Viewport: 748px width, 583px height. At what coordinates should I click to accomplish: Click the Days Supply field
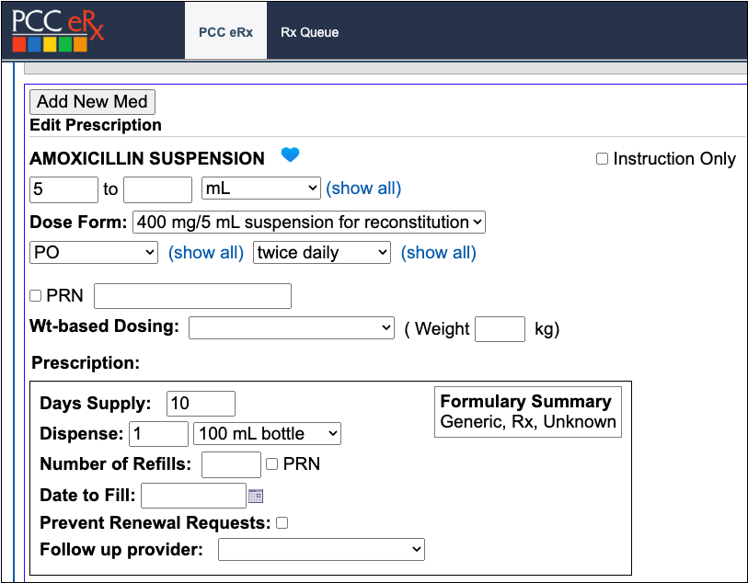201,404
